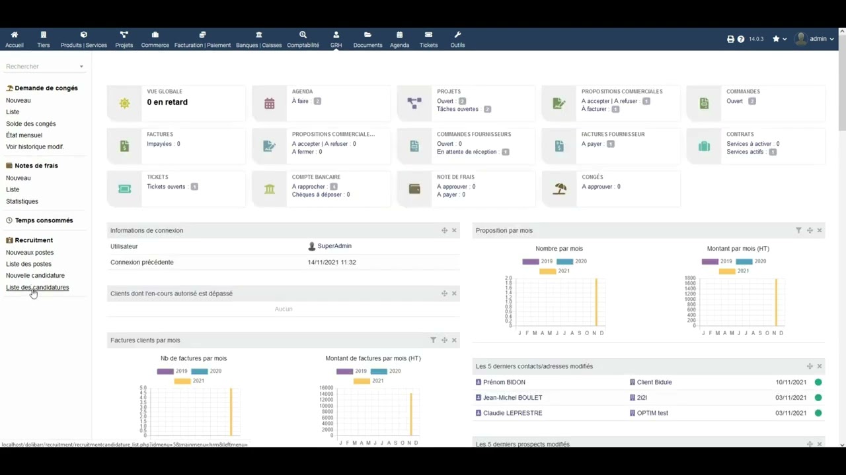Screen dimensions: 846x475
Task: Close the Informations de connexion box
Action: pyautogui.click(x=454, y=230)
